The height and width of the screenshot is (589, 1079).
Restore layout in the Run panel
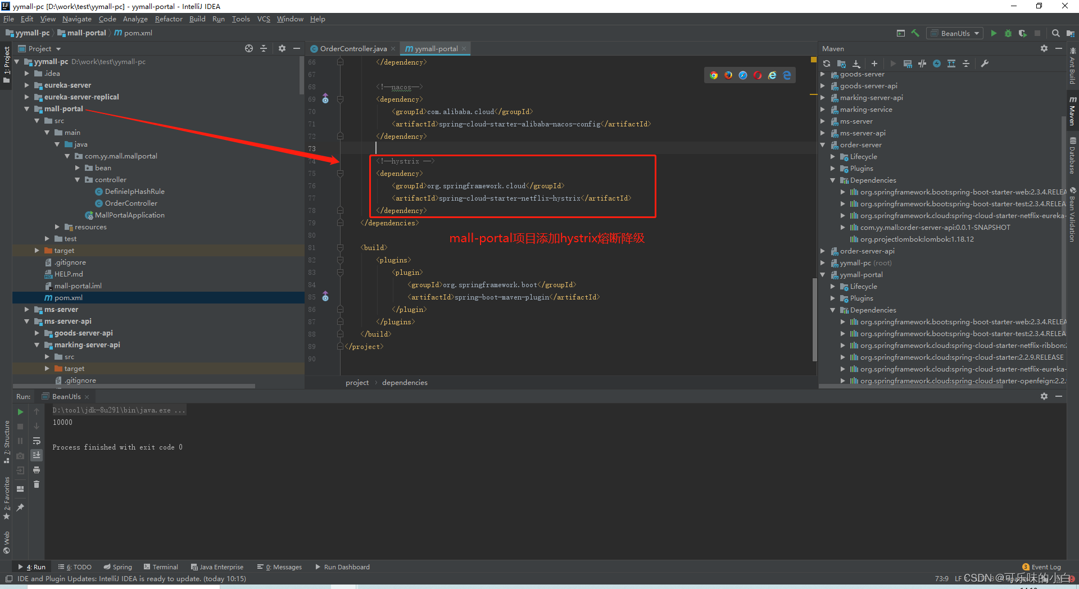pyautogui.click(x=21, y=489)
